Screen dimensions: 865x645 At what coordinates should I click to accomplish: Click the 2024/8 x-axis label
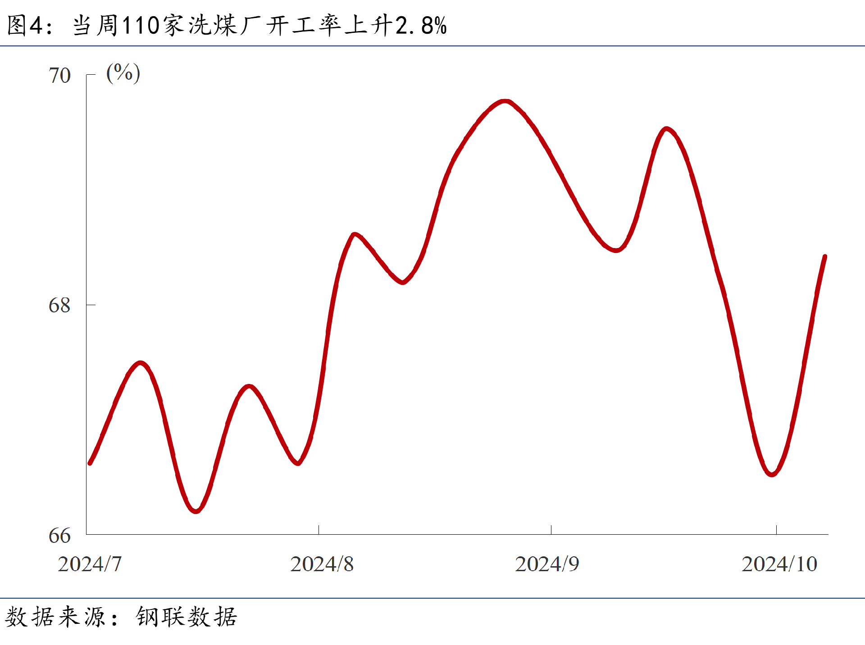click(322, 564)
